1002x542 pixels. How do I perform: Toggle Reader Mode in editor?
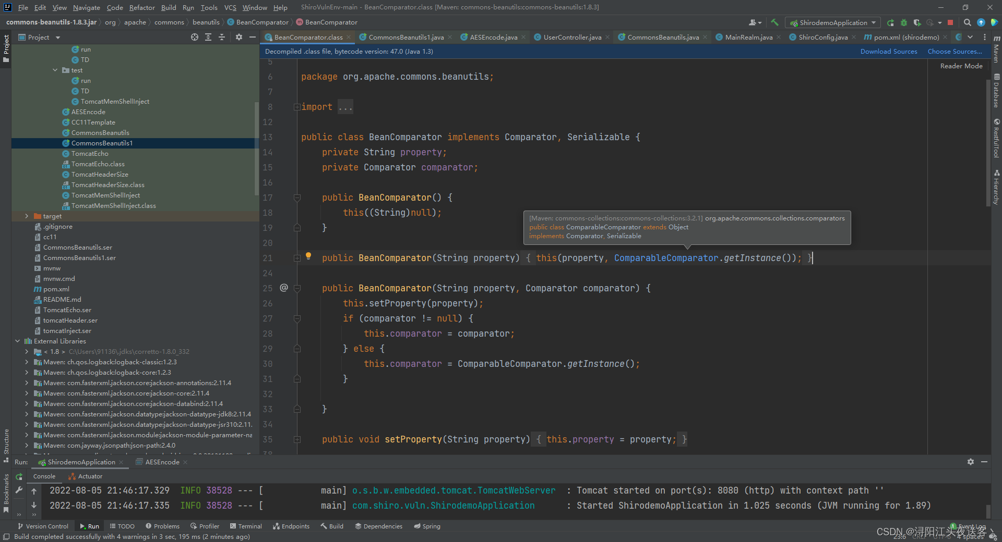[961, 66]
